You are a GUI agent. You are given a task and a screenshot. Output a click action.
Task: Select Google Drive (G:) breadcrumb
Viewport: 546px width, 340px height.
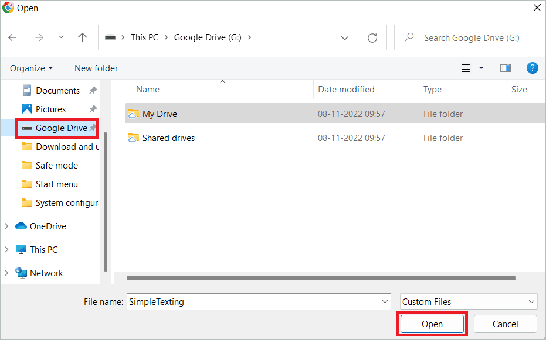click(x=208, y=37)
